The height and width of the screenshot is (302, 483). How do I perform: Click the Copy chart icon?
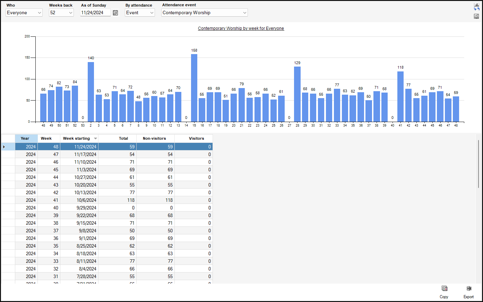point(444,289)
